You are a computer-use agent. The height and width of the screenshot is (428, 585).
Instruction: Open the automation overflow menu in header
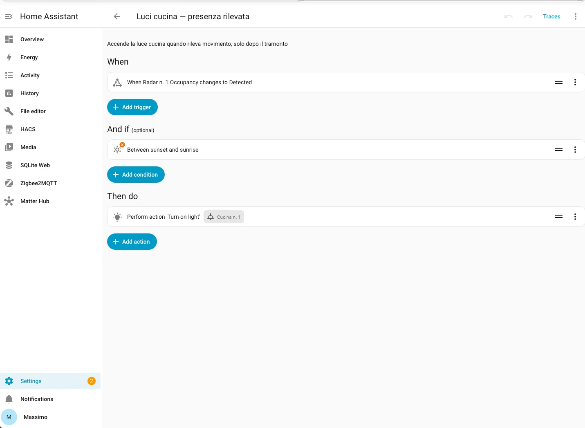tap(576, 16)
